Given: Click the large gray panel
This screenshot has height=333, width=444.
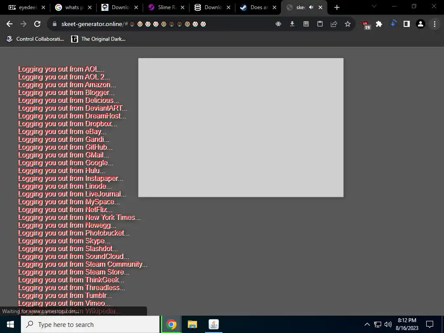Looking at the screenshot, I should (x=241, y=127).
